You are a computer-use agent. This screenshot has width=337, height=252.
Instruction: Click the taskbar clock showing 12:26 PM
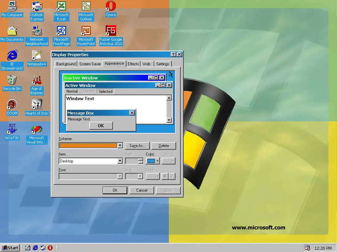point(323,248)
